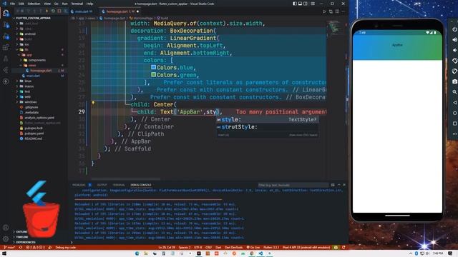Image resolution: width=458 pixels, height=257 pixels.
Task: Switch to main.dart editor tab
Action: 83,11
